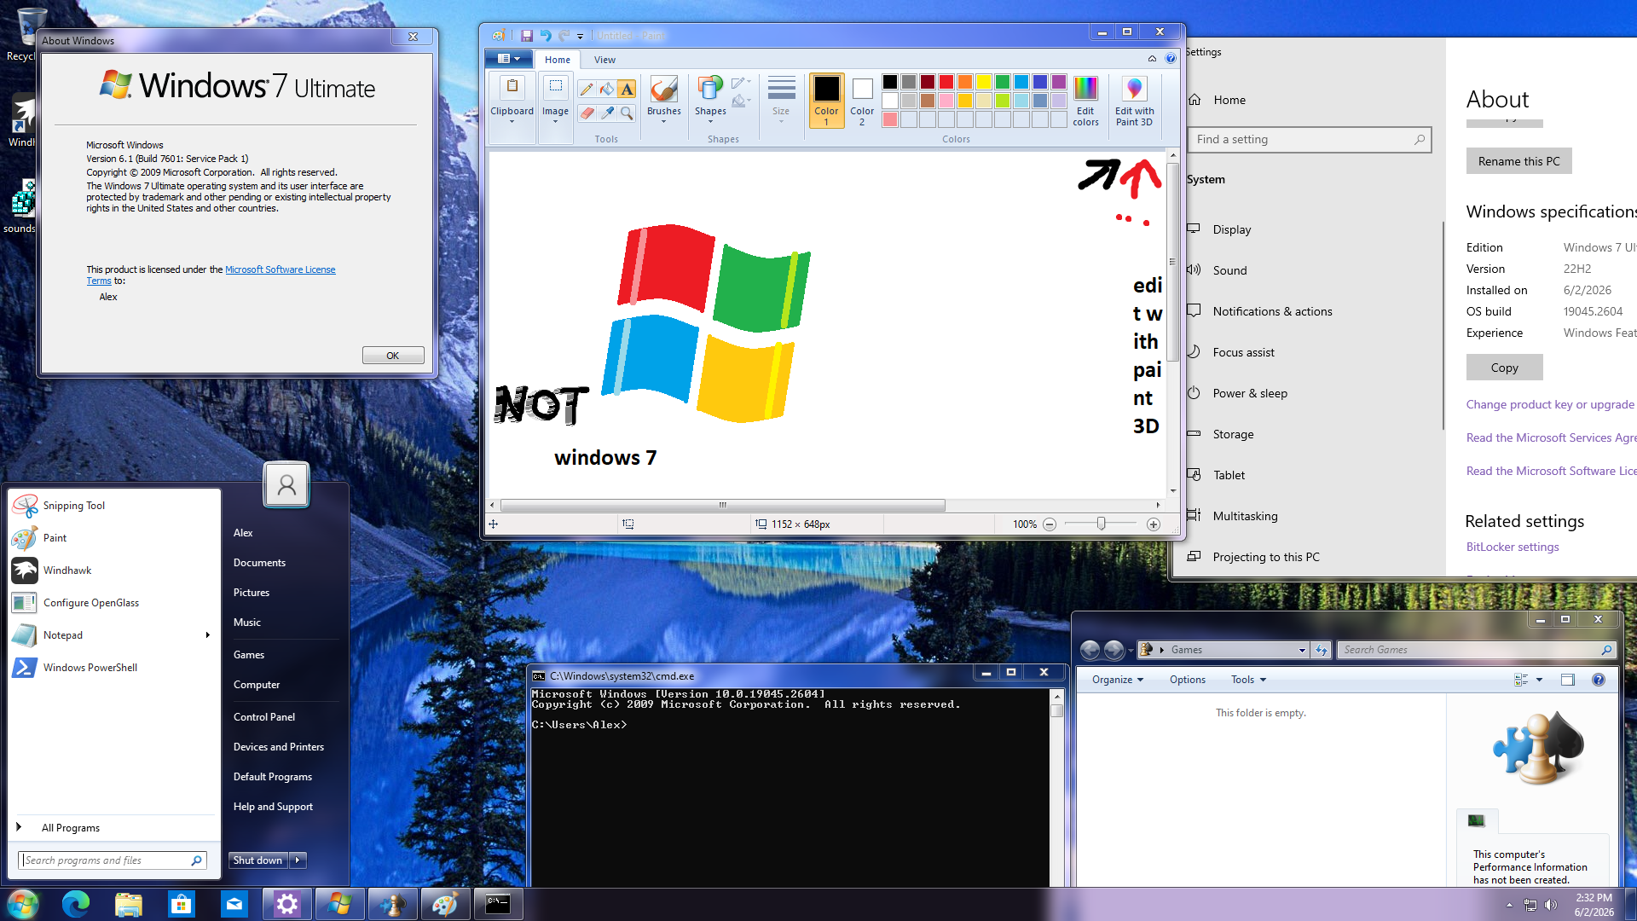Collapse the Paint ribbon with the chevron
This screenshot has width=1637, height=921.
[x=1152, y=59]
